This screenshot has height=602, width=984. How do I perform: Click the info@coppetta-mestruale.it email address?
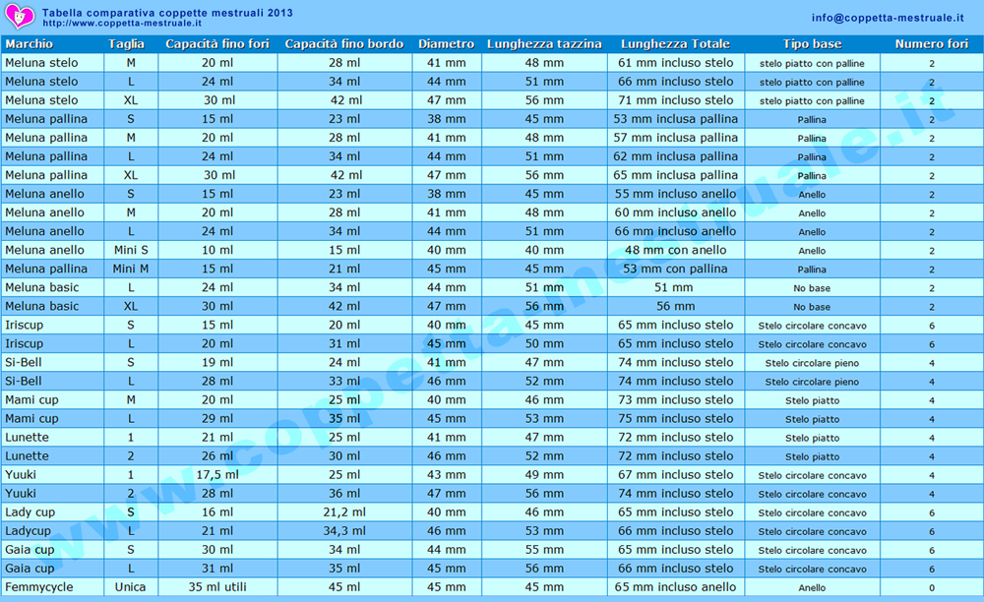tap(888, 18)
